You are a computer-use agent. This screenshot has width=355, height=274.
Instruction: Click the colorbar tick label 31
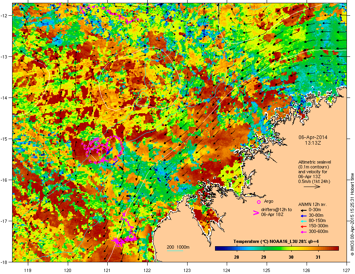click(318, 257)
